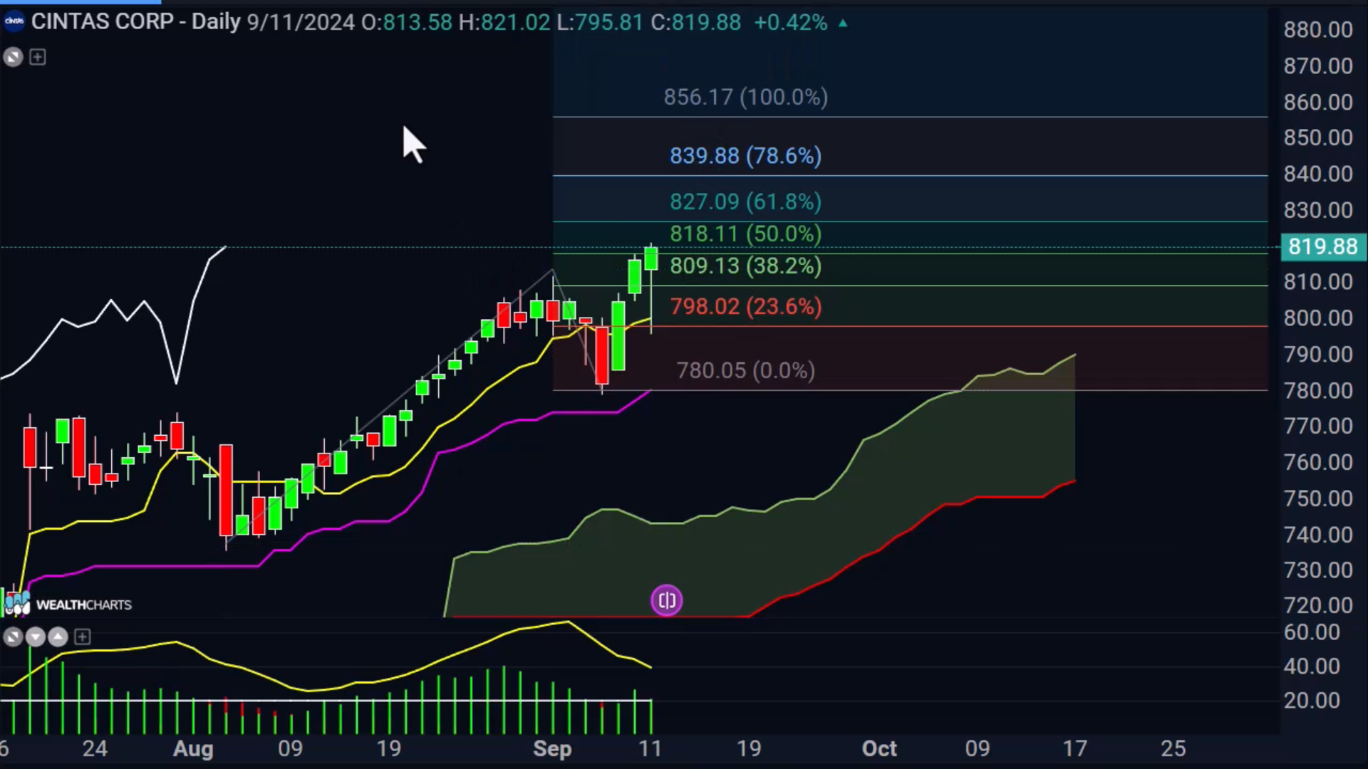Click the current price tag 819.88
1368x769 pixels.
1323,247
